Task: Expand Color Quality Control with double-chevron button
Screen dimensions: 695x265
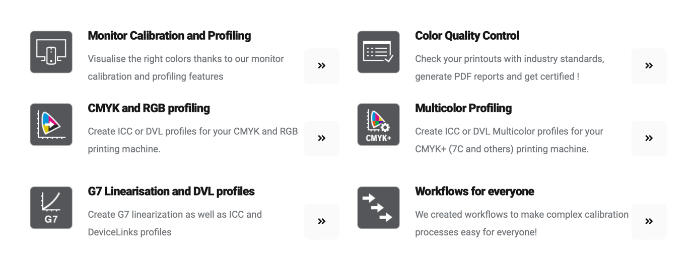Action: click(x=649, y=66)
